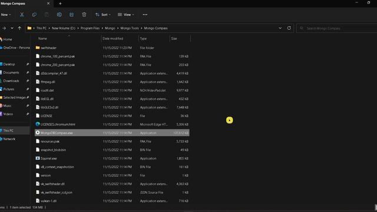Open Music in the navigation pane
This screenshot has height=212, width=377.
point(7,105)
